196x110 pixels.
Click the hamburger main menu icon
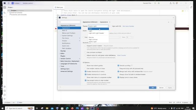click(x=9, y=3)
